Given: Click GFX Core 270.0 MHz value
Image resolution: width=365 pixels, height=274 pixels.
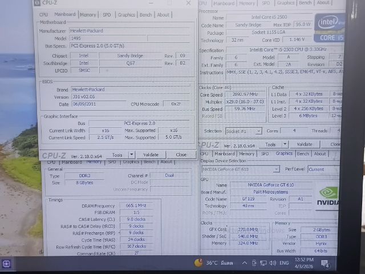Looking at the screenshot, I should point(248,229).
